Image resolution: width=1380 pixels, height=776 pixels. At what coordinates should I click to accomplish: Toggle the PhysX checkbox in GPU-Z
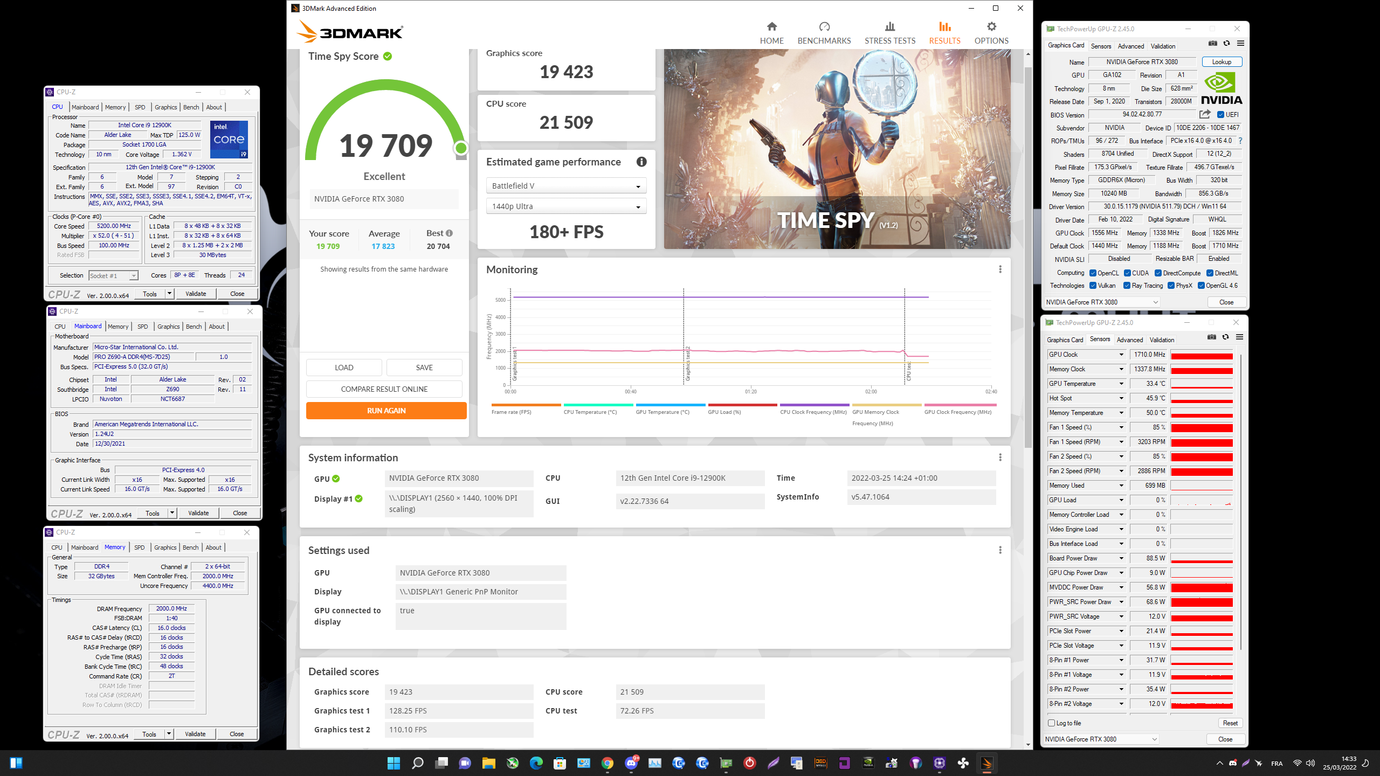[1171, 286]
